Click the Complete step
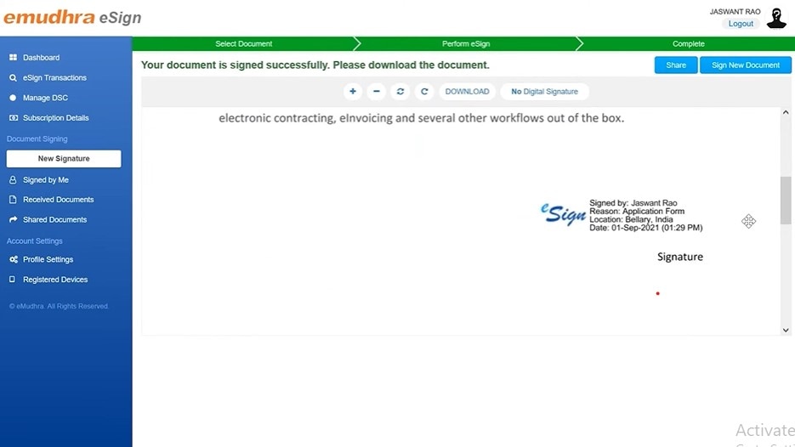795x447 pixels. 688,43
